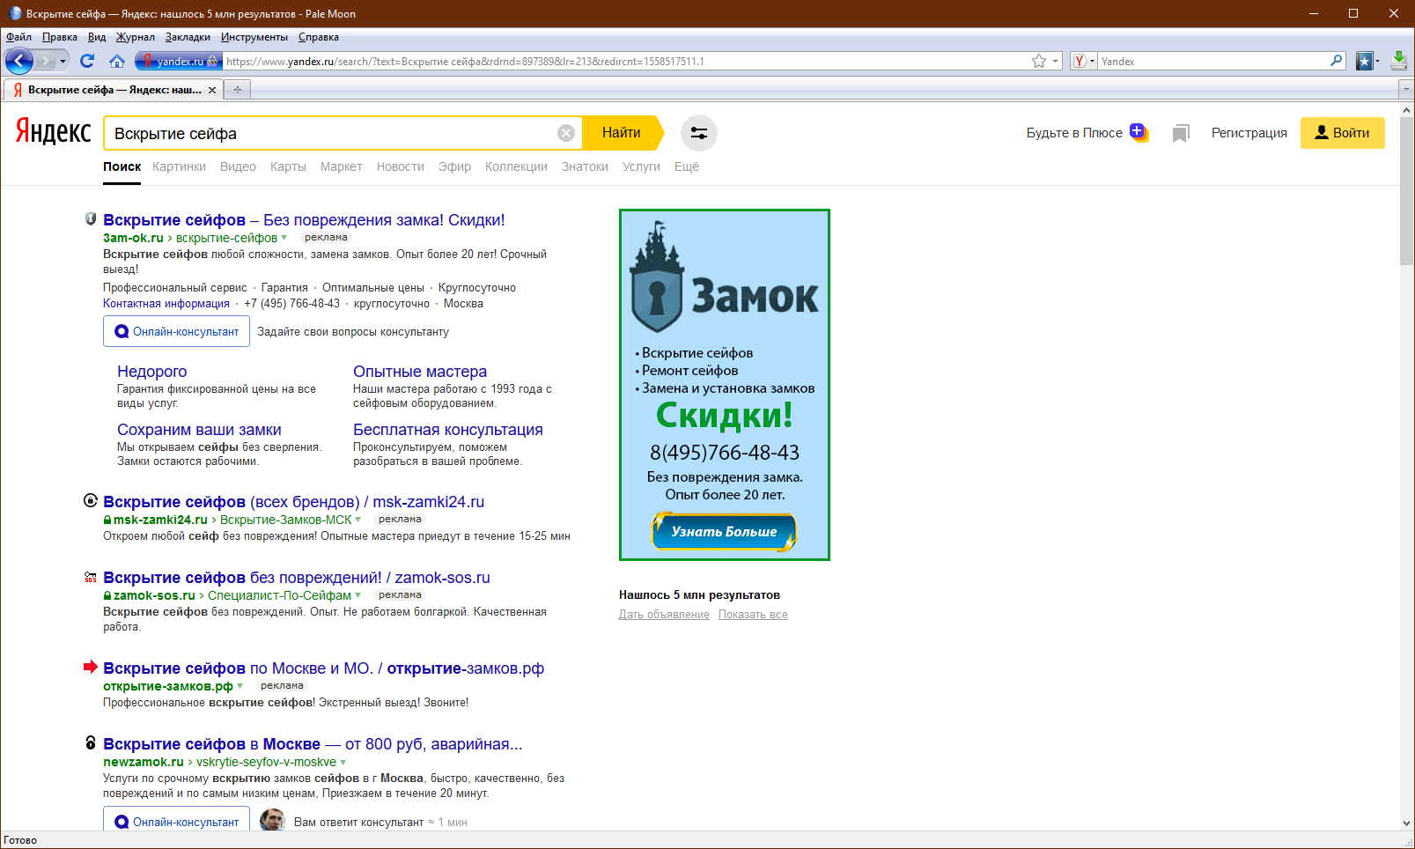Open the Правка menu
This screenshot has width=1415, height=849.
click(x=60, y=37)
